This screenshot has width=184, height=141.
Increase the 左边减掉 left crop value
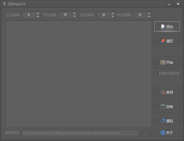(113, 13)
